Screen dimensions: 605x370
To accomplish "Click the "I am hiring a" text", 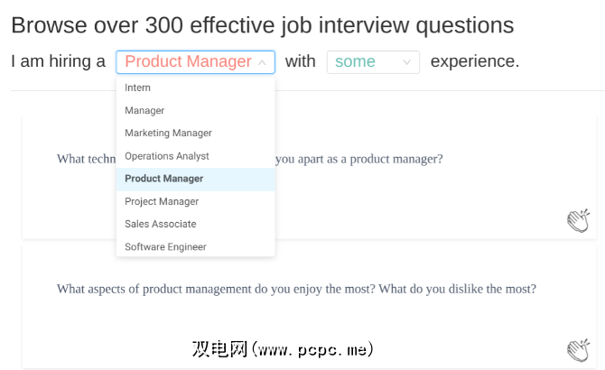I will 58,62.
